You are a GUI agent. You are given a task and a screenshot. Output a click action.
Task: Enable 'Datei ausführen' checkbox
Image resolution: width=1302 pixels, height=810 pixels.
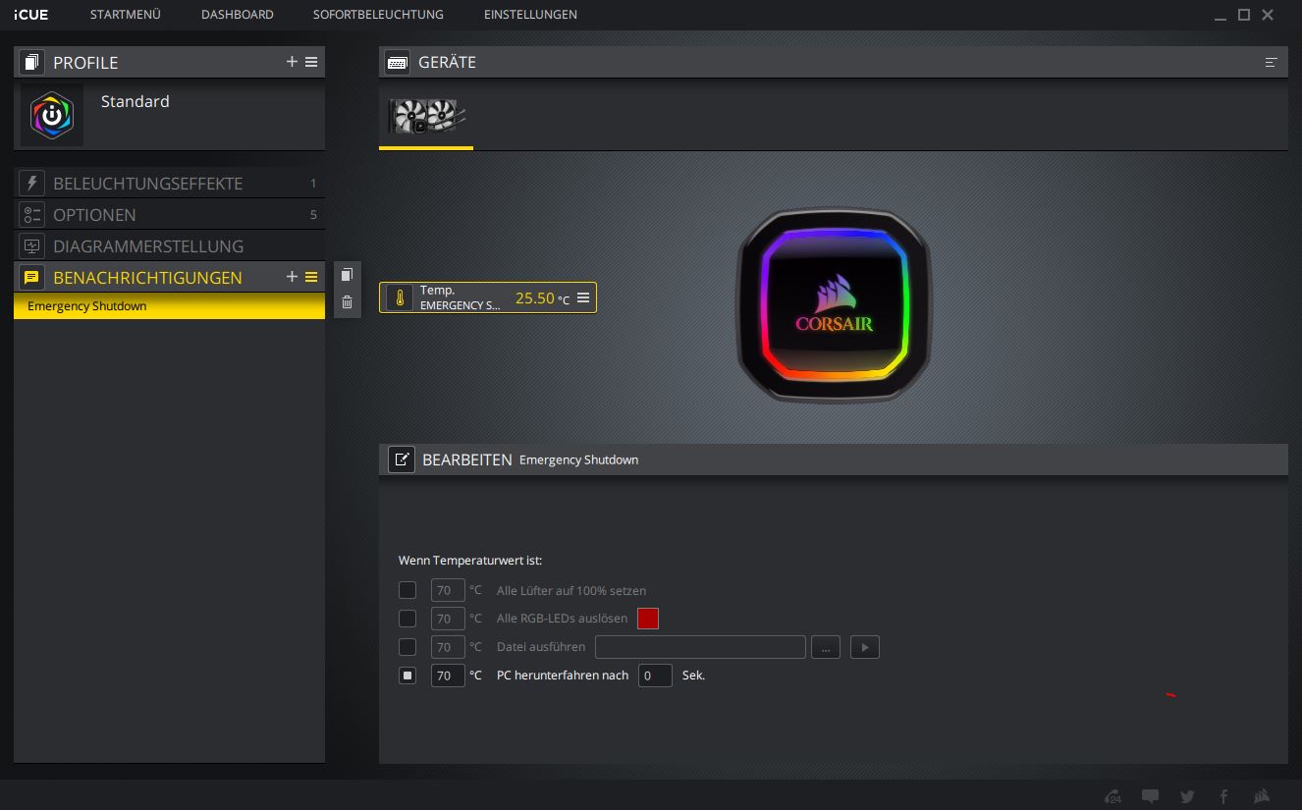coord(407,647)
